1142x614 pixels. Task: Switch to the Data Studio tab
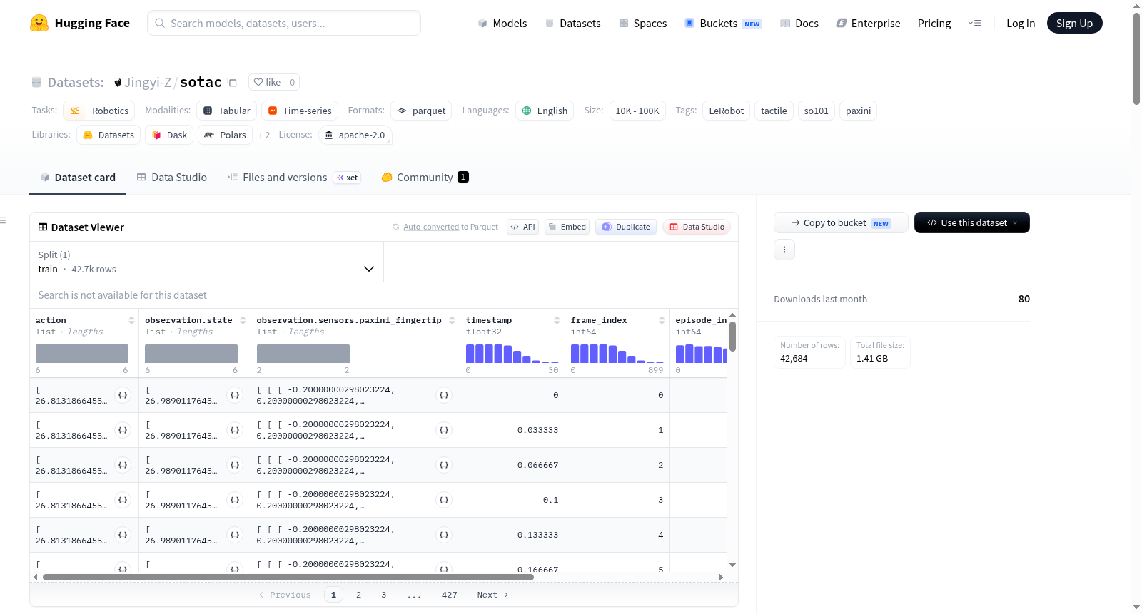172,178
